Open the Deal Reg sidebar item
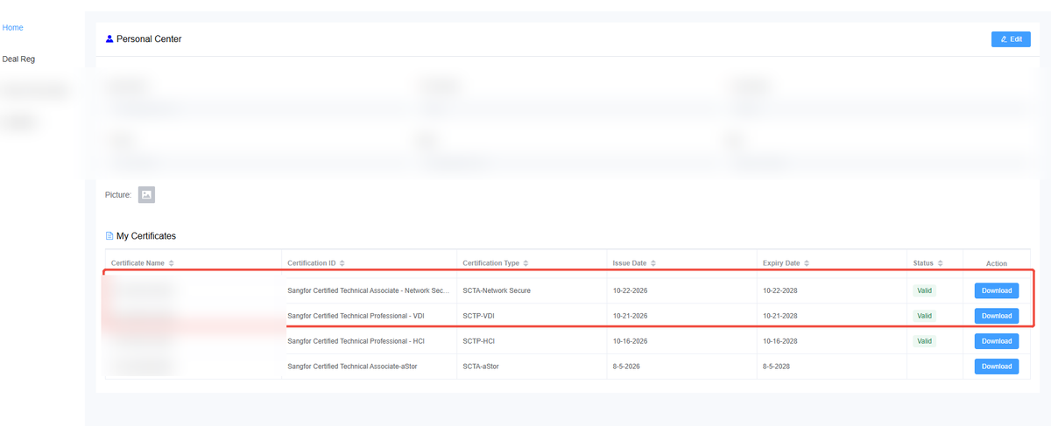 click(x=19, y=59)
